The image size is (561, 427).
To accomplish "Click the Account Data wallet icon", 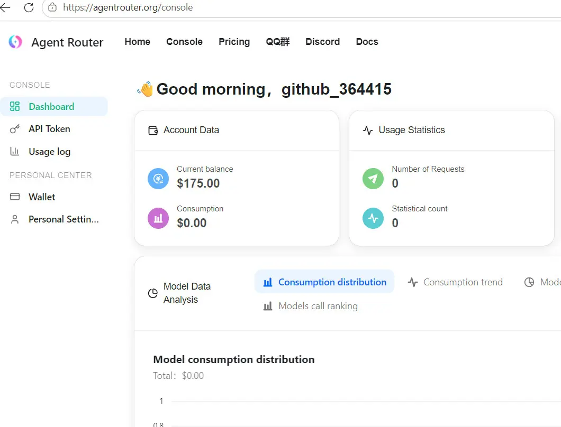I will click(153, 131).
